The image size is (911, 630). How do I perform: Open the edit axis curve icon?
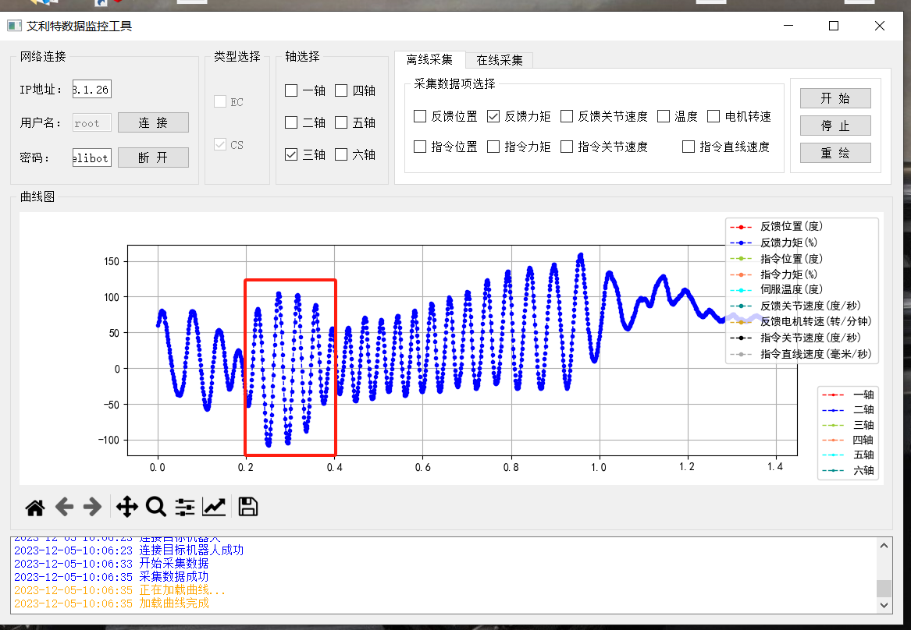pyautogui.click(x=214, y=508)
